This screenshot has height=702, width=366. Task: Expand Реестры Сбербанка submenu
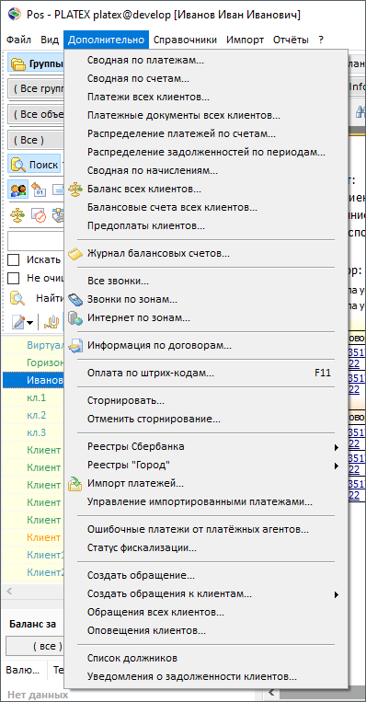[206, 447]
